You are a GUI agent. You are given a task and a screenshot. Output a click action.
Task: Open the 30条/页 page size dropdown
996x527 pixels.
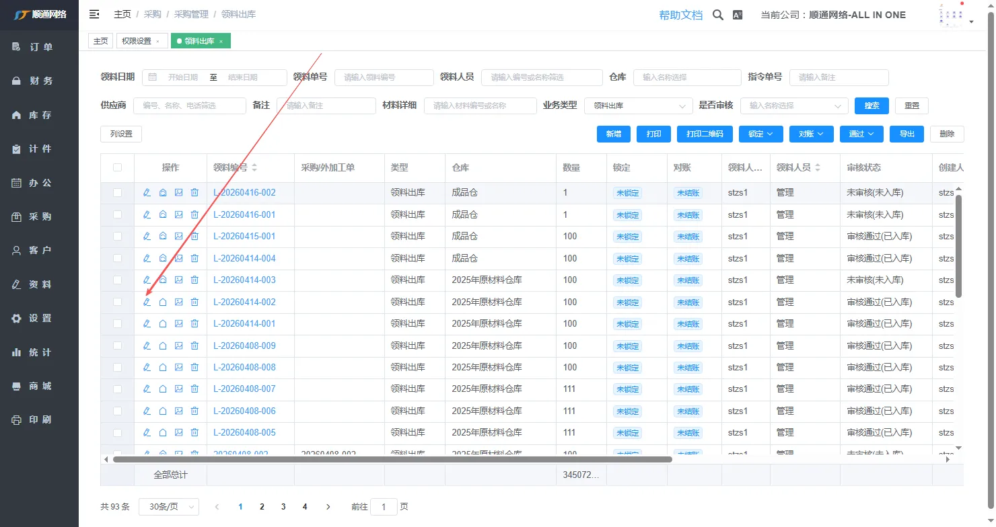coord(168,507)
